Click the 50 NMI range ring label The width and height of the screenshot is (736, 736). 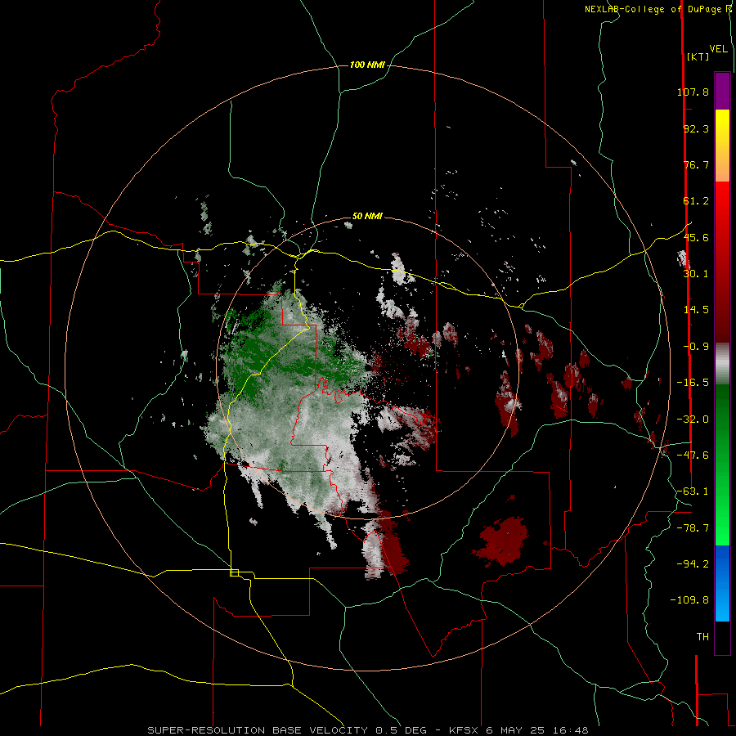tap(367, 216)
